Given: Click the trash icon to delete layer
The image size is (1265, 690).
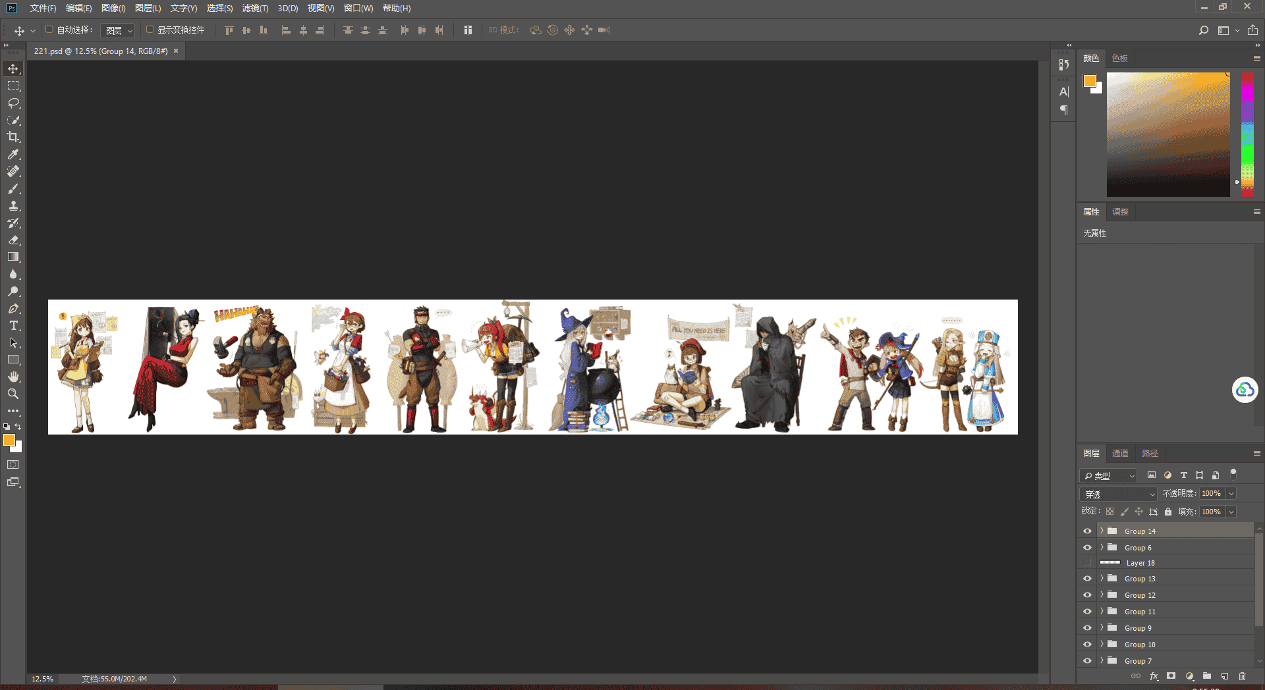Looking at the screenshot, I should click(x=1243, y=676).
